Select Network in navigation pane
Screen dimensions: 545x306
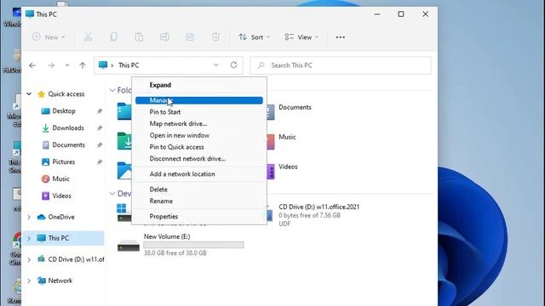60,280
